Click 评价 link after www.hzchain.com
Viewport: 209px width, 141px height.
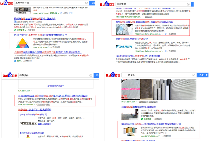point(48,105)
